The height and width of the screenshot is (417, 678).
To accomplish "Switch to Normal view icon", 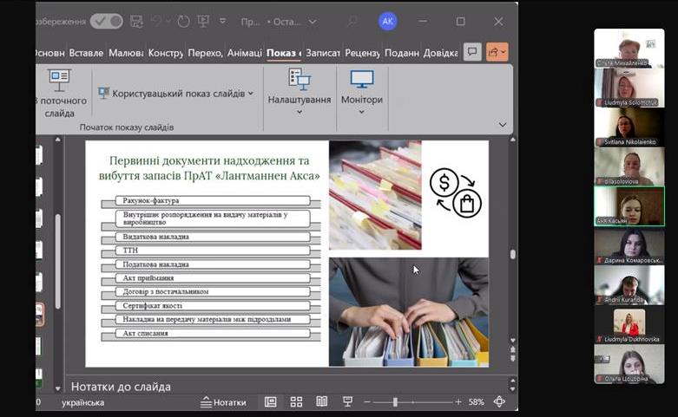I will (x=270, y=402).
